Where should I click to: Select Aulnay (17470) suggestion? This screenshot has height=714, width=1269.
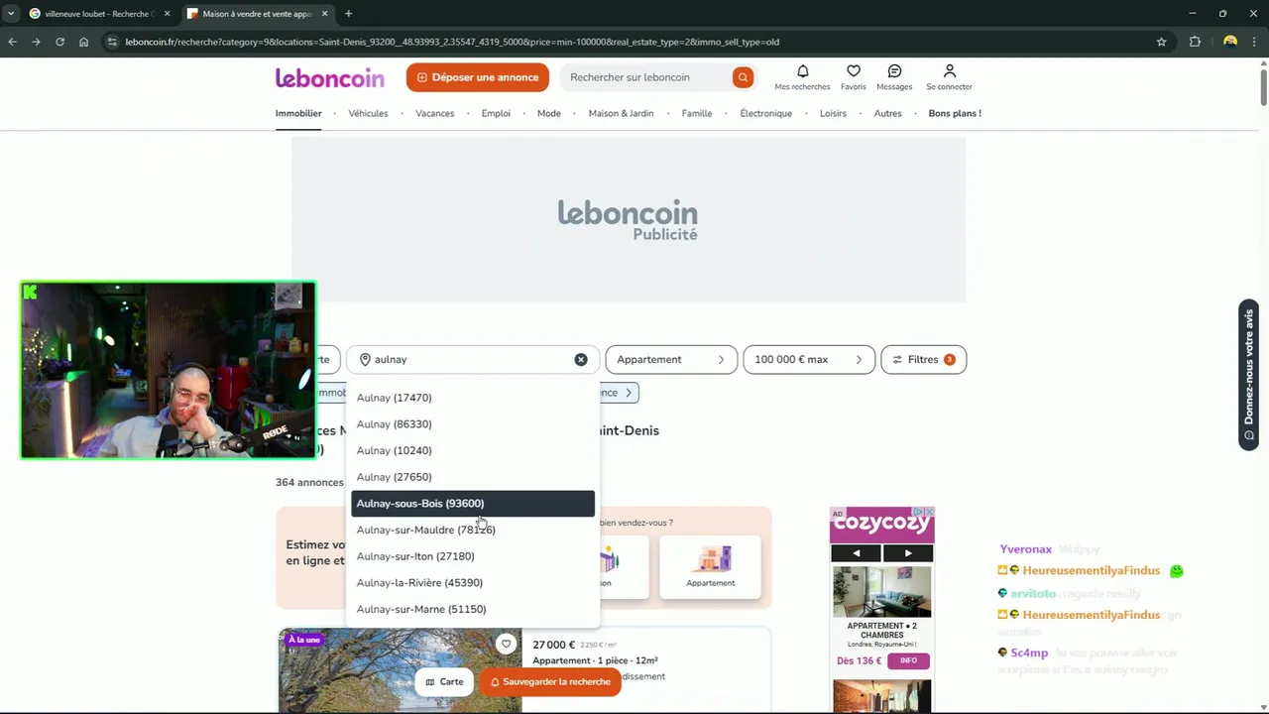(473, 398)
